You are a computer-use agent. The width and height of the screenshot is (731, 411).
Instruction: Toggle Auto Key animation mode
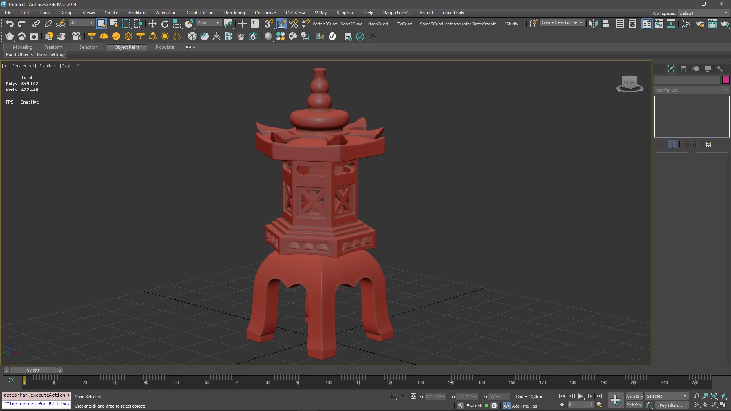coord(634,396)
